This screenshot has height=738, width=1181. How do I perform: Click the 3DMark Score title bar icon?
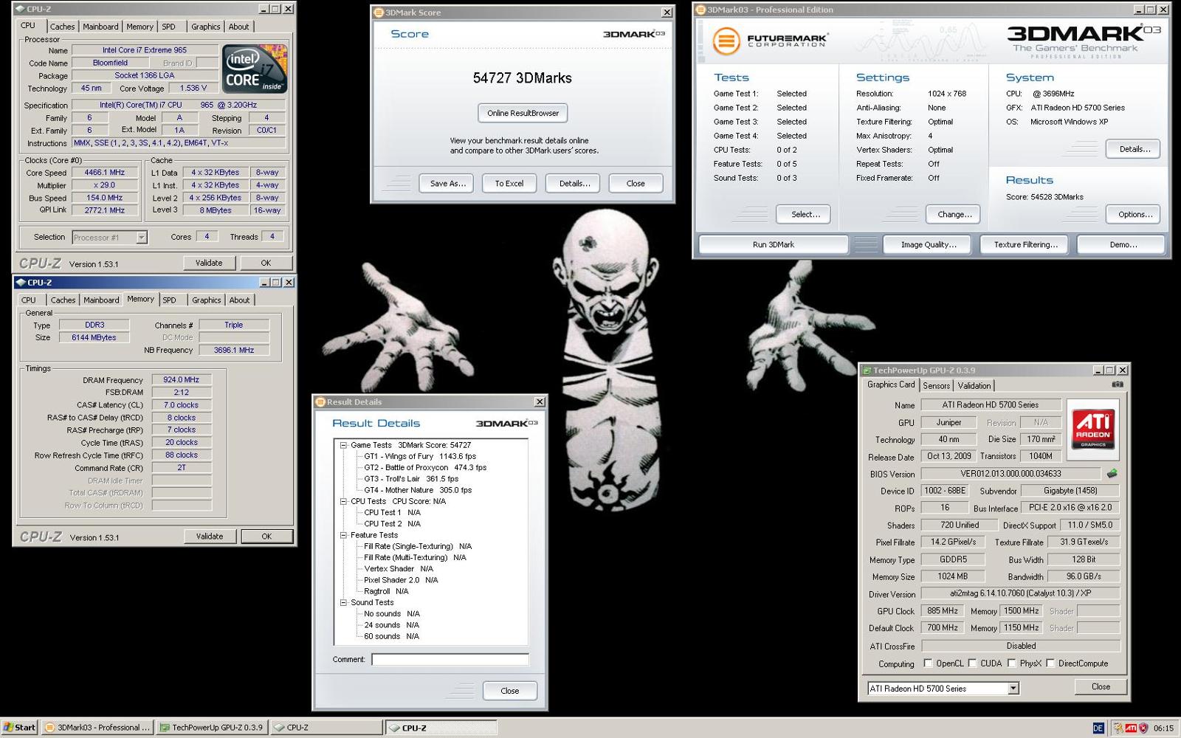click(x=379, y=13)
